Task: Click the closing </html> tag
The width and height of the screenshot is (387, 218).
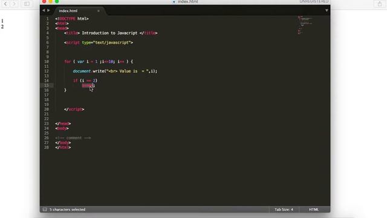Action: coord(63,148)
